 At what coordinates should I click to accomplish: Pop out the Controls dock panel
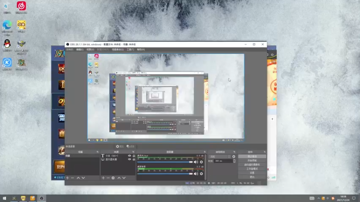coord(265,152)
